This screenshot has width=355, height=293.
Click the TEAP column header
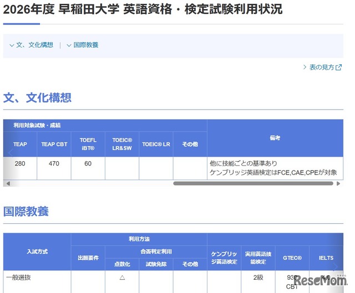pyautogui.click(x=20, y=144)
